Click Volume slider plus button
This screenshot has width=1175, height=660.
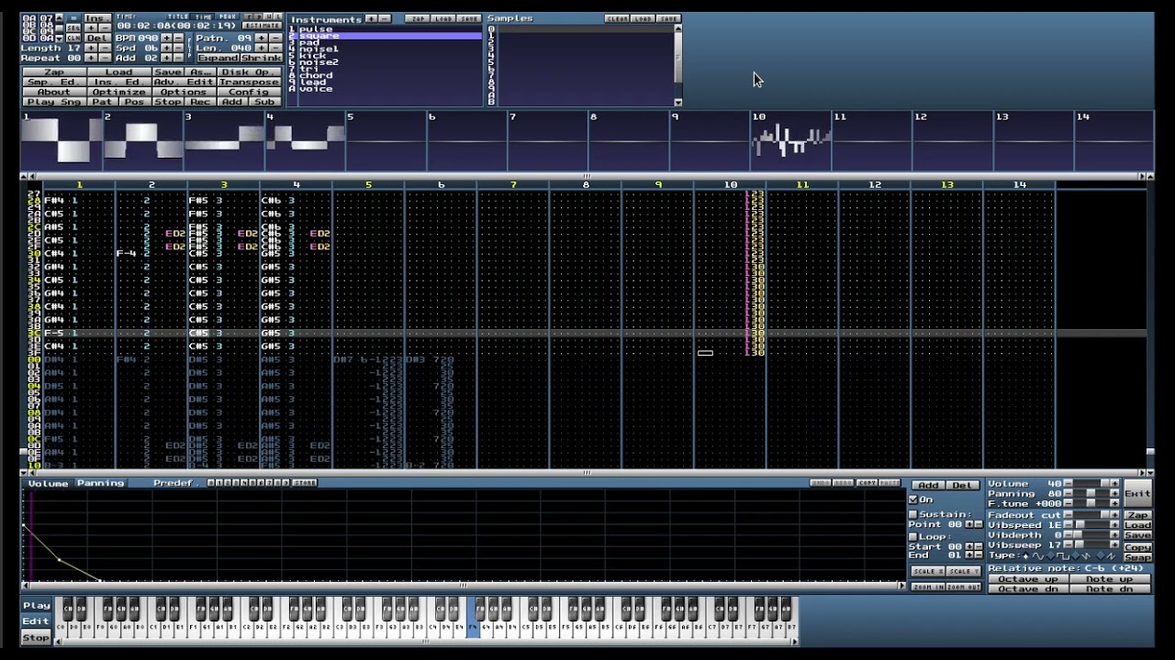[x=1115, y=483]
